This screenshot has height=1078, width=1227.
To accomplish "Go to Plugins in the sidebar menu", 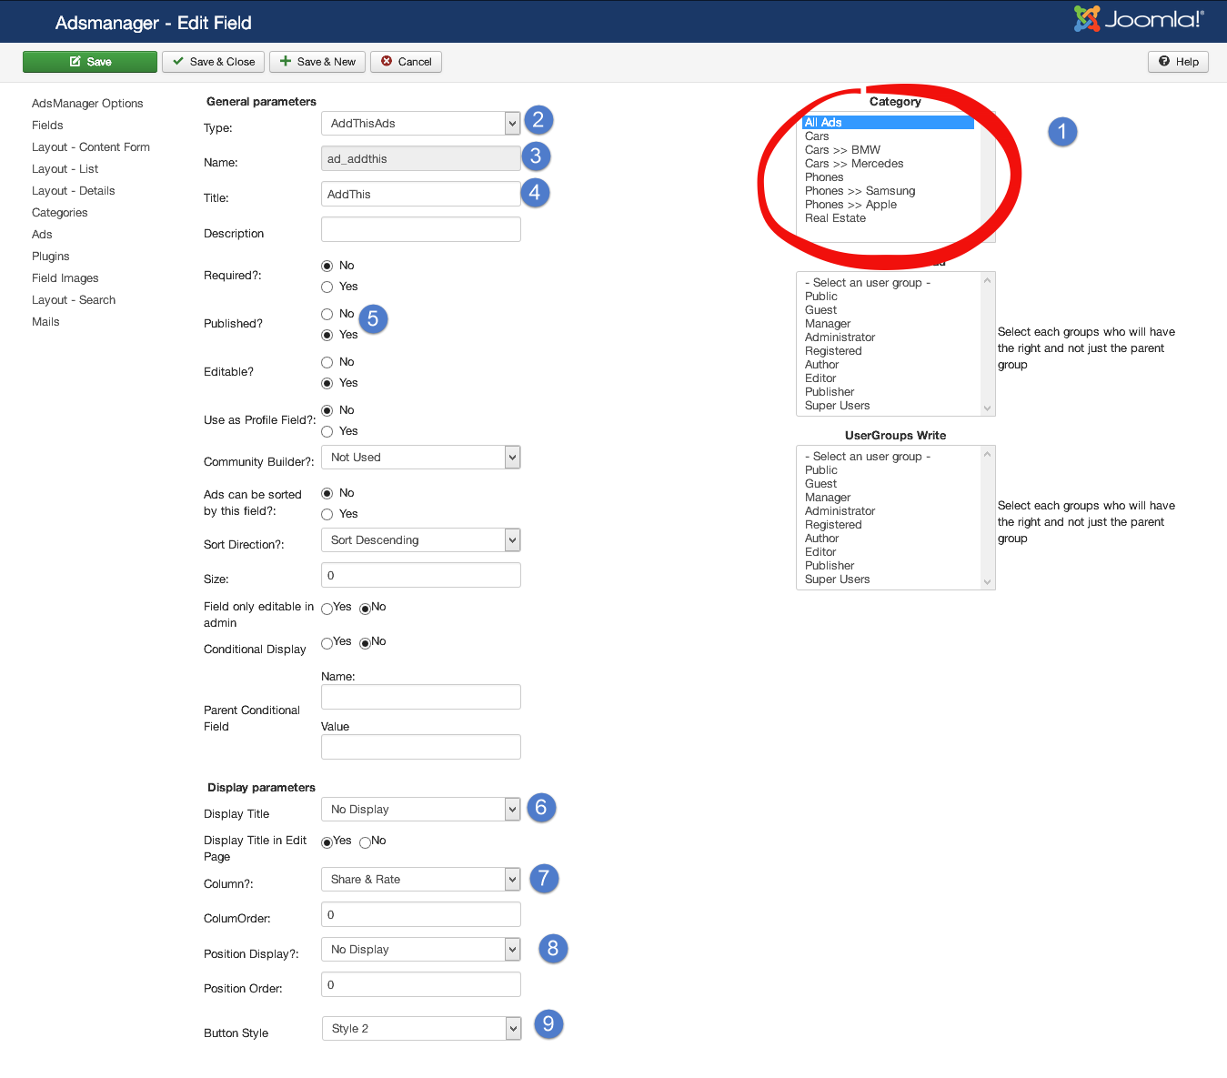I will [x=51, y=257].
